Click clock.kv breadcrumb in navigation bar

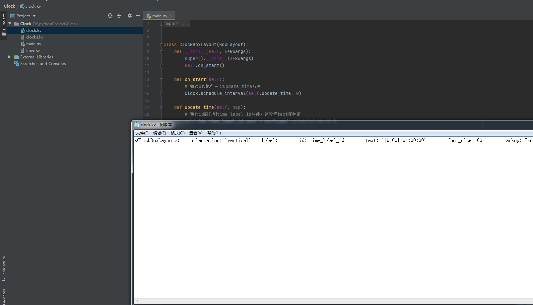(31, 6)
